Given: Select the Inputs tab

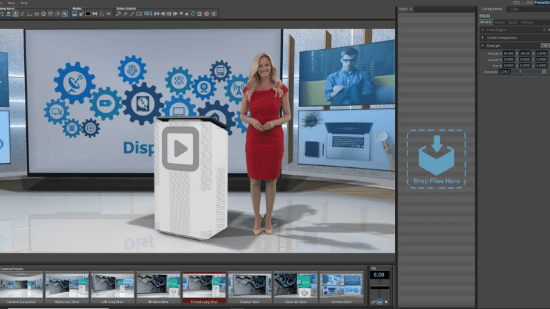Looking at the screenshot, I should click(x=513, y=22).
